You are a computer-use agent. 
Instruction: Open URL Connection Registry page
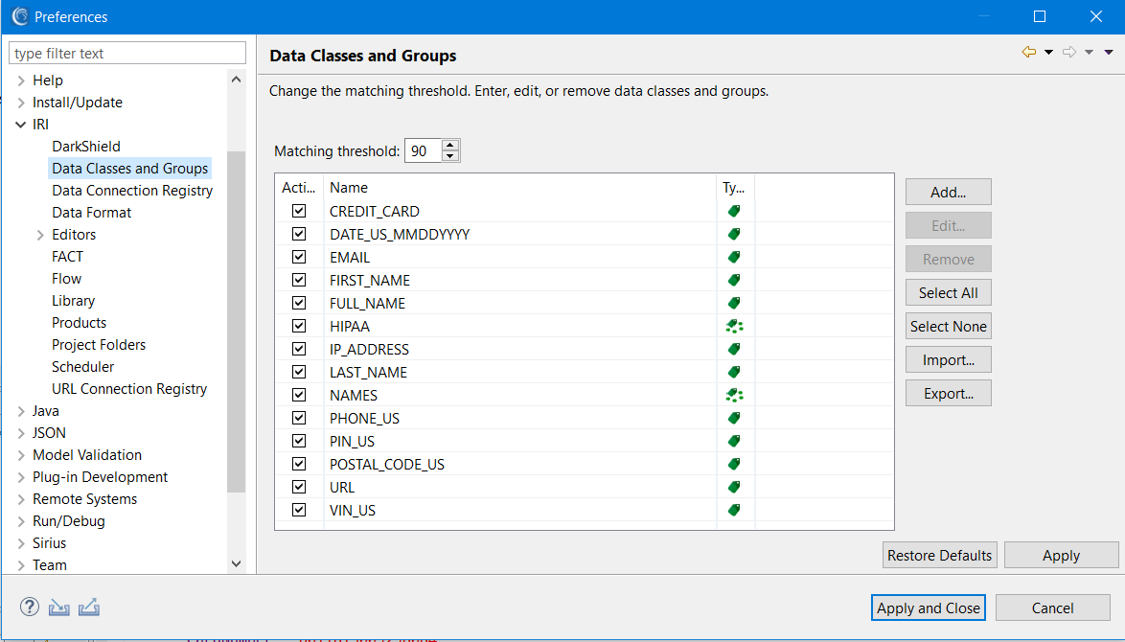tap(129, 389)
